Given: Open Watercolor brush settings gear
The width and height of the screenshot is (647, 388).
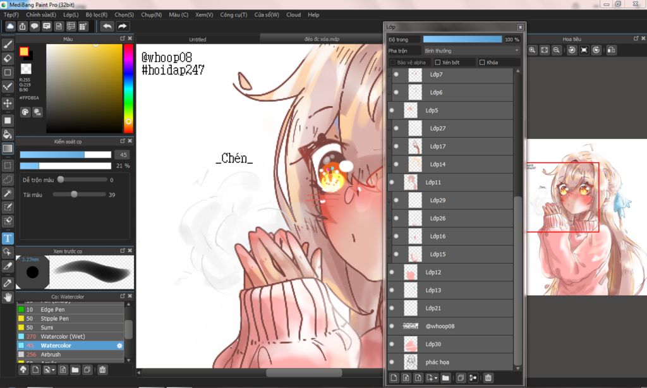Looking at the screenshot, I should 119,346.
